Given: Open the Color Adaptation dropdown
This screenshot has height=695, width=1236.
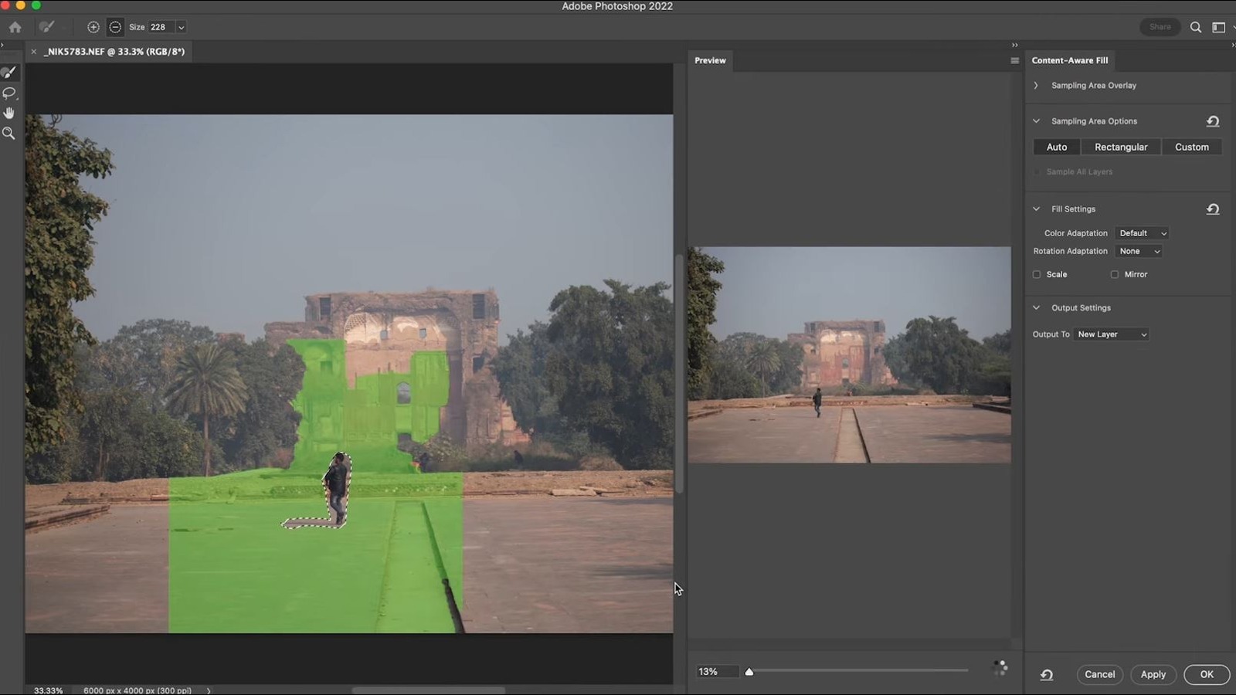Looking at the screenshot, I should (x=1142, y=232).
